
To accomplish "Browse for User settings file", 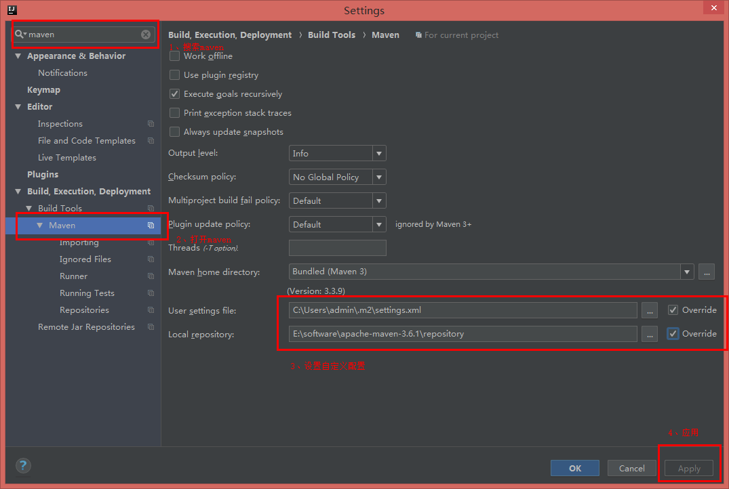I will 650,310.
